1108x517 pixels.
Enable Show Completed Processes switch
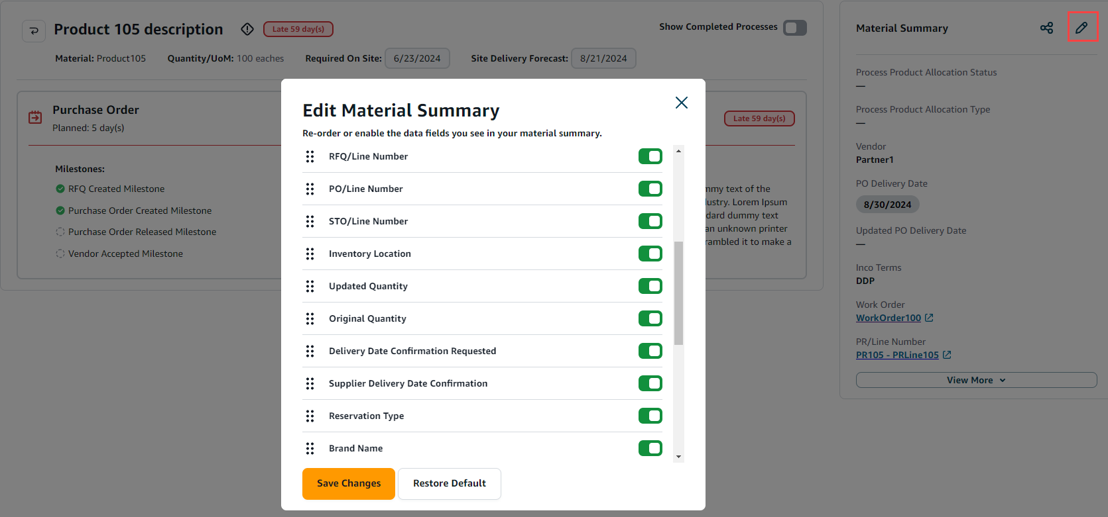coord(794,28)
